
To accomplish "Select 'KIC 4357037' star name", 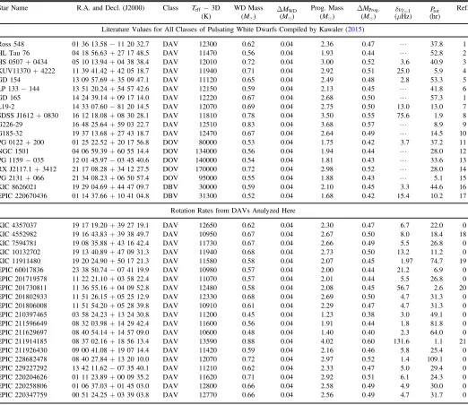I will click(18, 225).
